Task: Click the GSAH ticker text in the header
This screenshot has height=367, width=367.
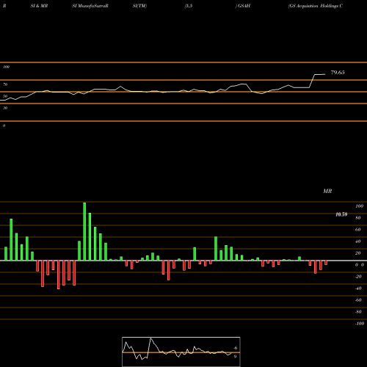Action: [244, 6]
